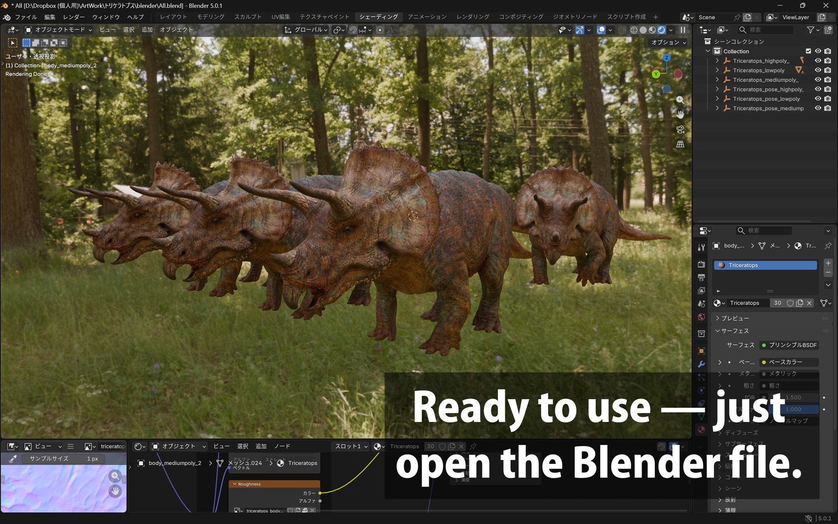Switch perspective/orthographic with the grid gizmo icon

pyautogui.click(x=680, y=144)
